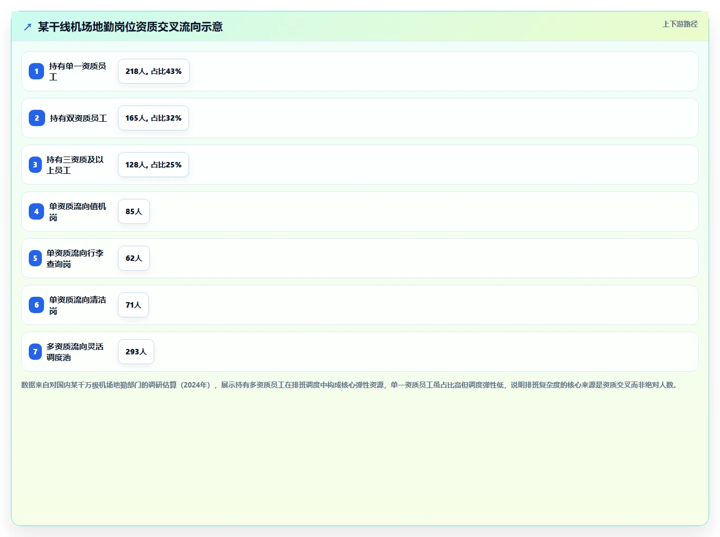Click the 293人 value chip
720x537 pixels.
tap(136, 352)
